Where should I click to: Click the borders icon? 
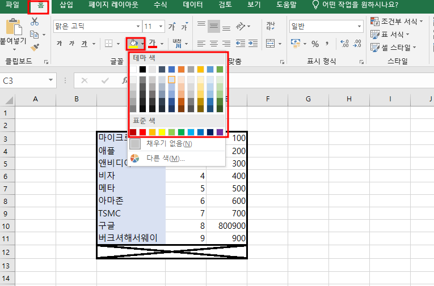[x=108, y=44]
